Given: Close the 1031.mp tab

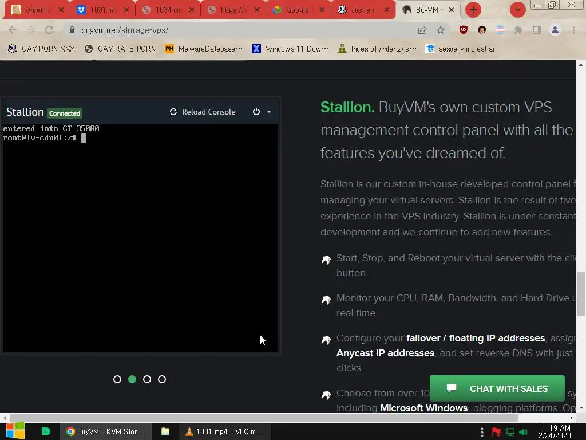Looking at the screenshot, I should 126,10.
